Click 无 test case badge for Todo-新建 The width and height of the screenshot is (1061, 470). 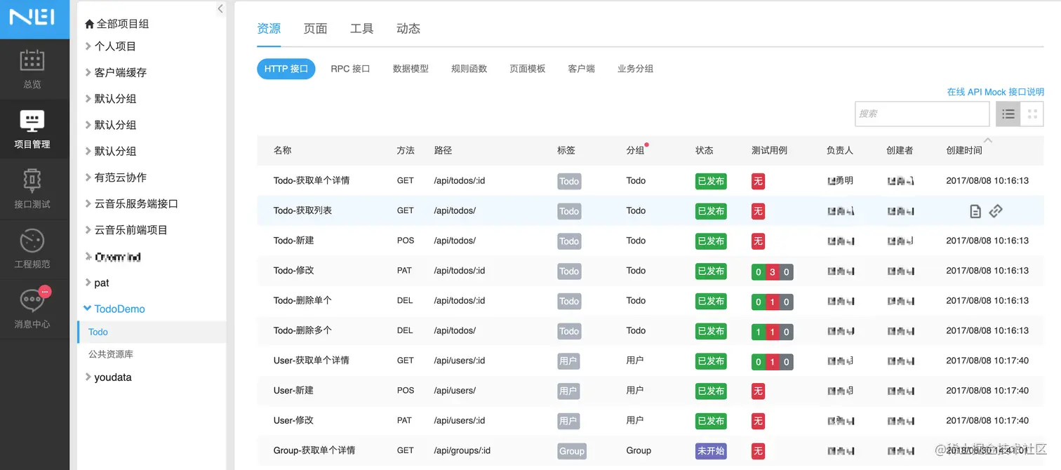[758, 241]
